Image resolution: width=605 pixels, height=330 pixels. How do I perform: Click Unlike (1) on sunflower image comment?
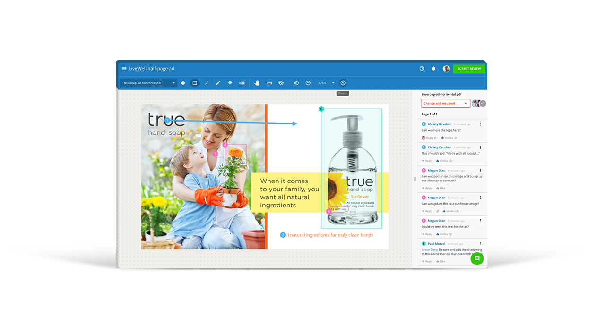[451, 211]
